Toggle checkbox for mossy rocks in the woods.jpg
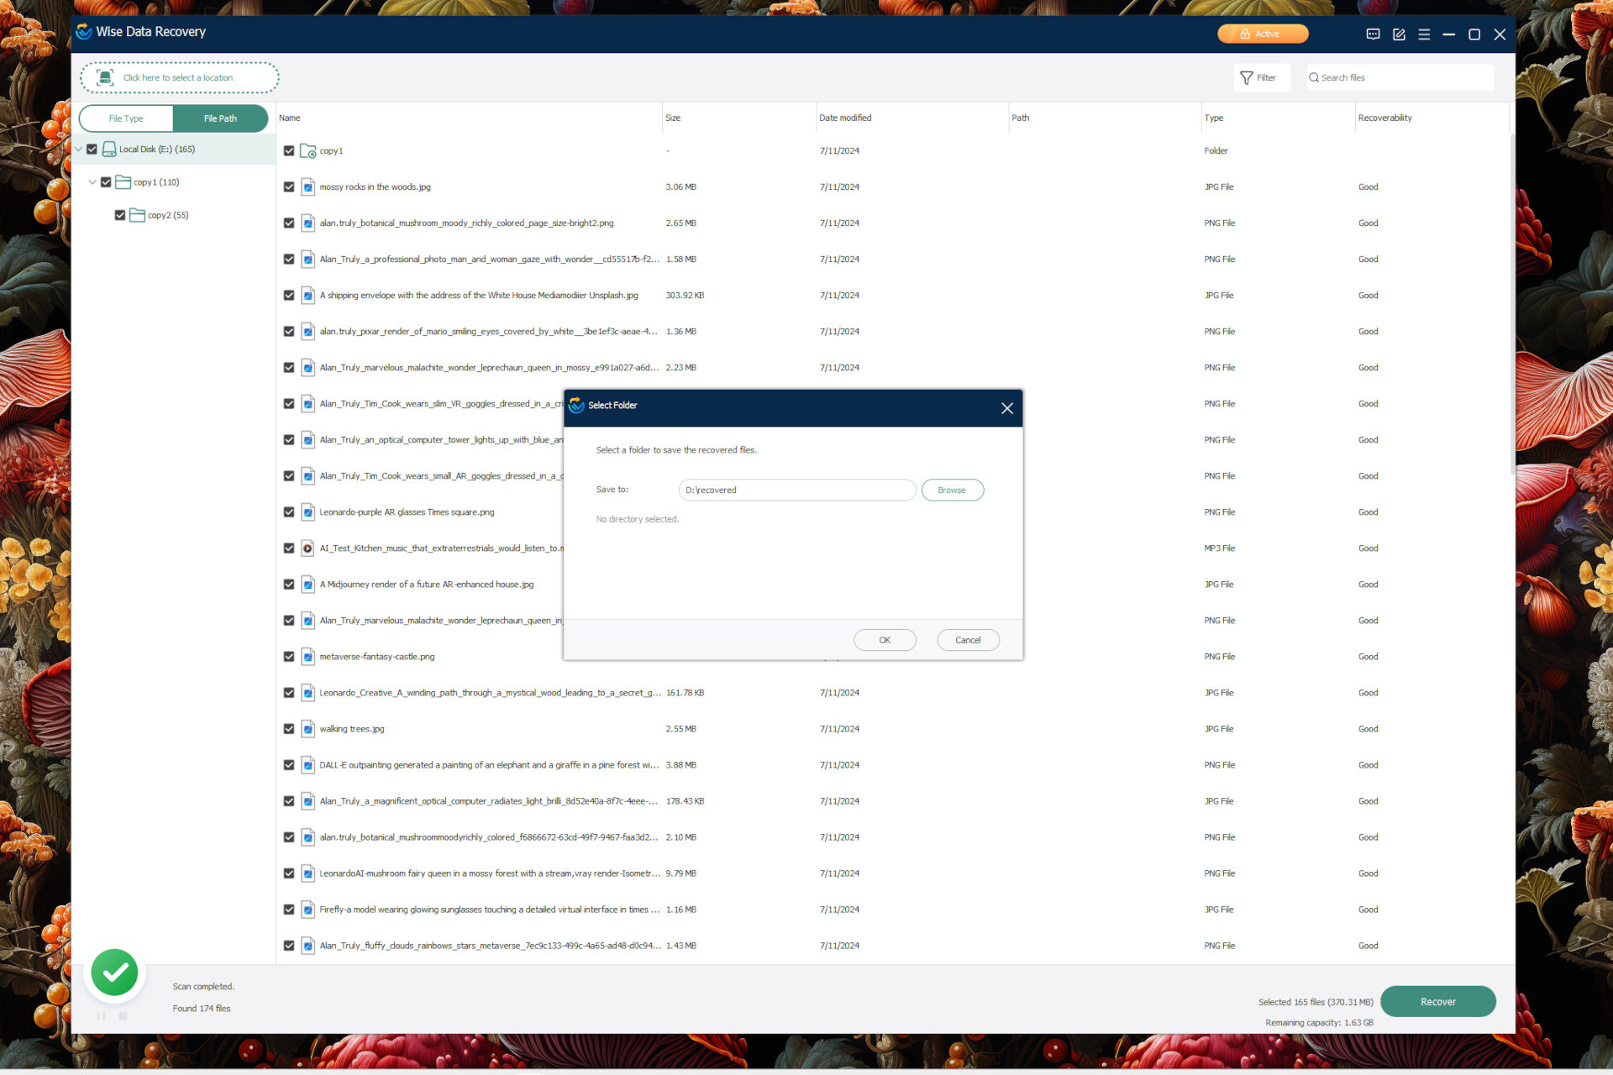 [x=288, y=186]
